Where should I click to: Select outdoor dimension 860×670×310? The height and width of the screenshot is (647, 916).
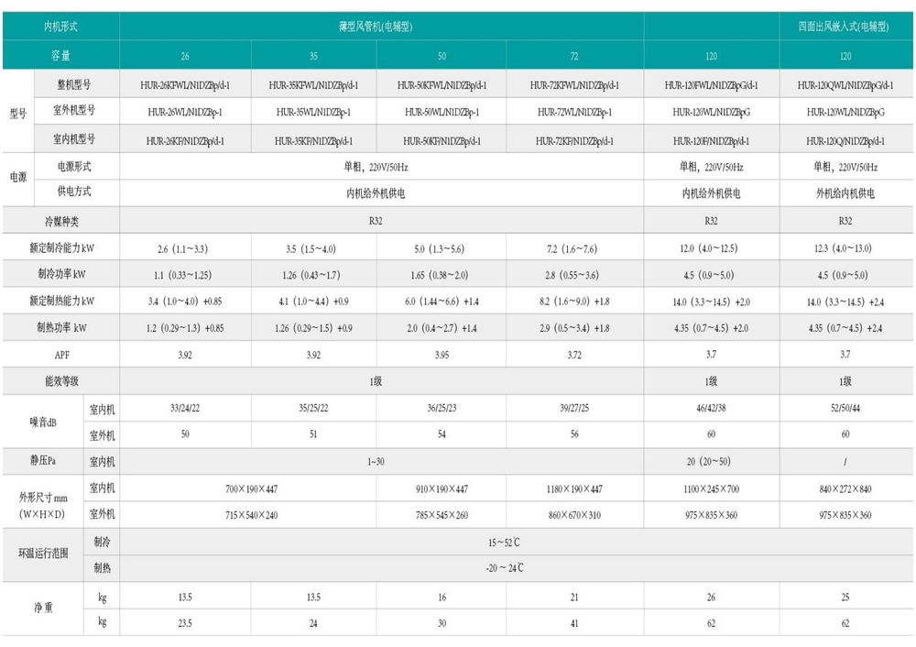[x=574, y=516]
